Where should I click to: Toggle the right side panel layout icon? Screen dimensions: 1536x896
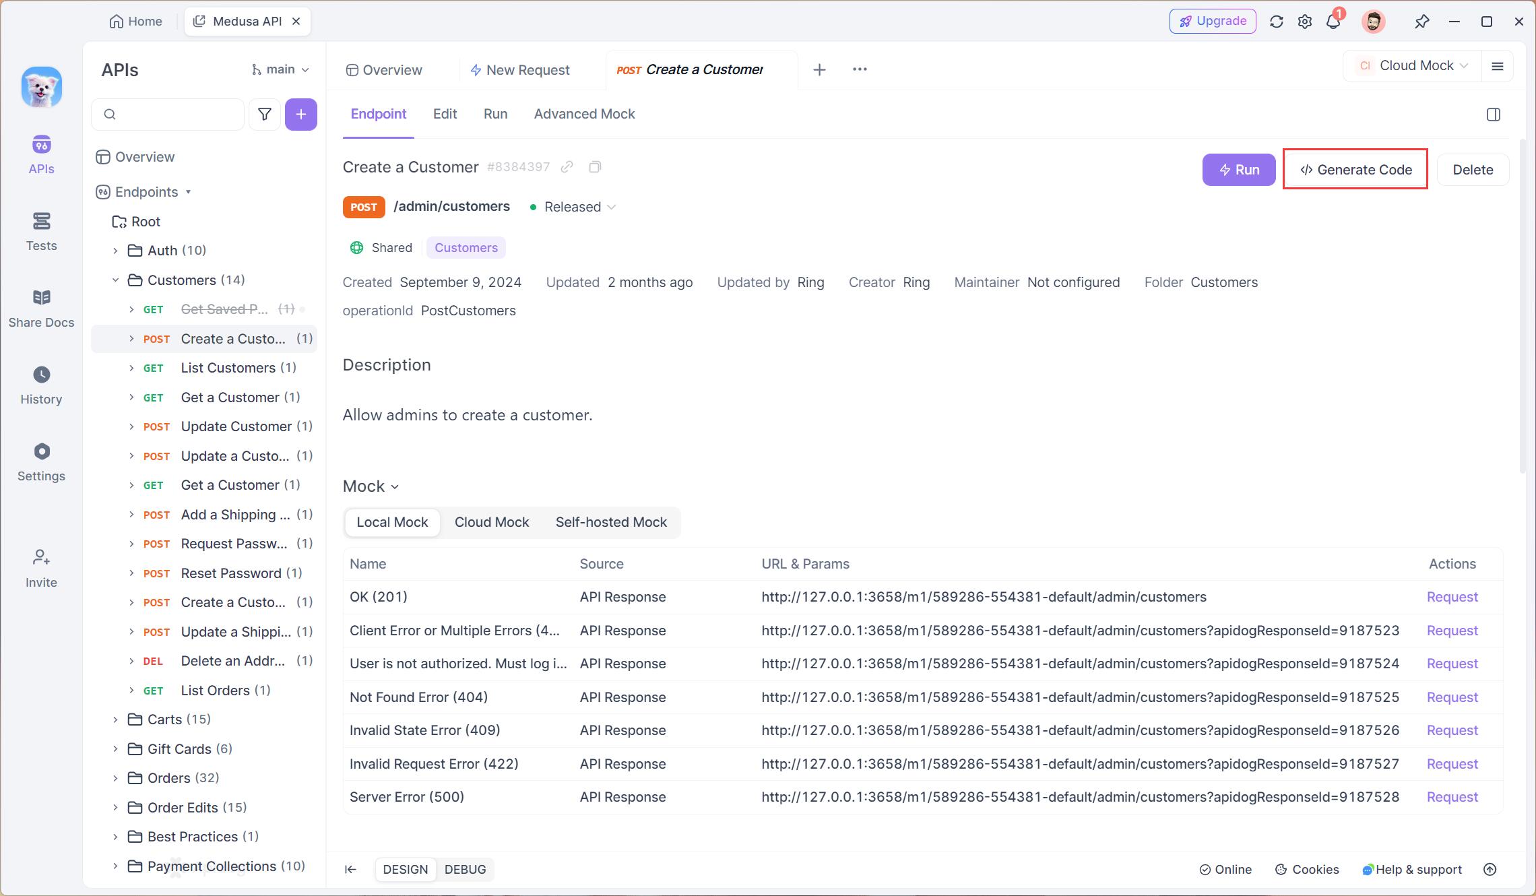[x=1494, y=115]
